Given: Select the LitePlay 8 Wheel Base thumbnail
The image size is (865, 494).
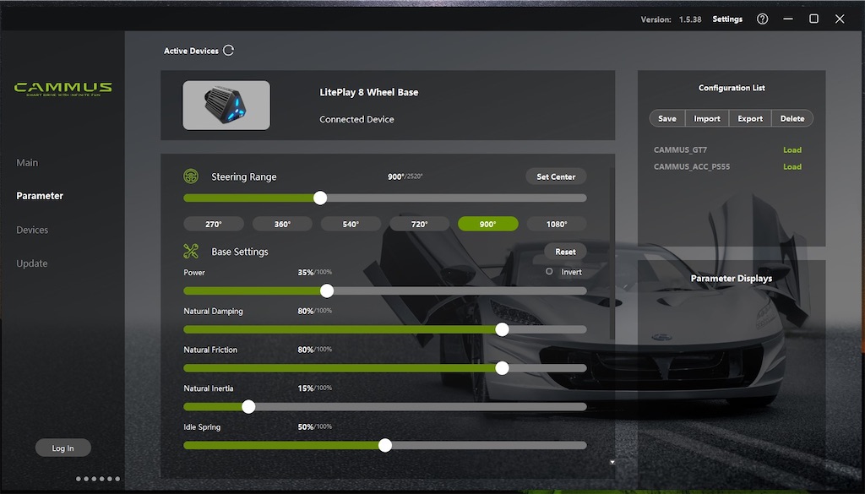Looking at the screenshot, I should click(x=226, y=106).
